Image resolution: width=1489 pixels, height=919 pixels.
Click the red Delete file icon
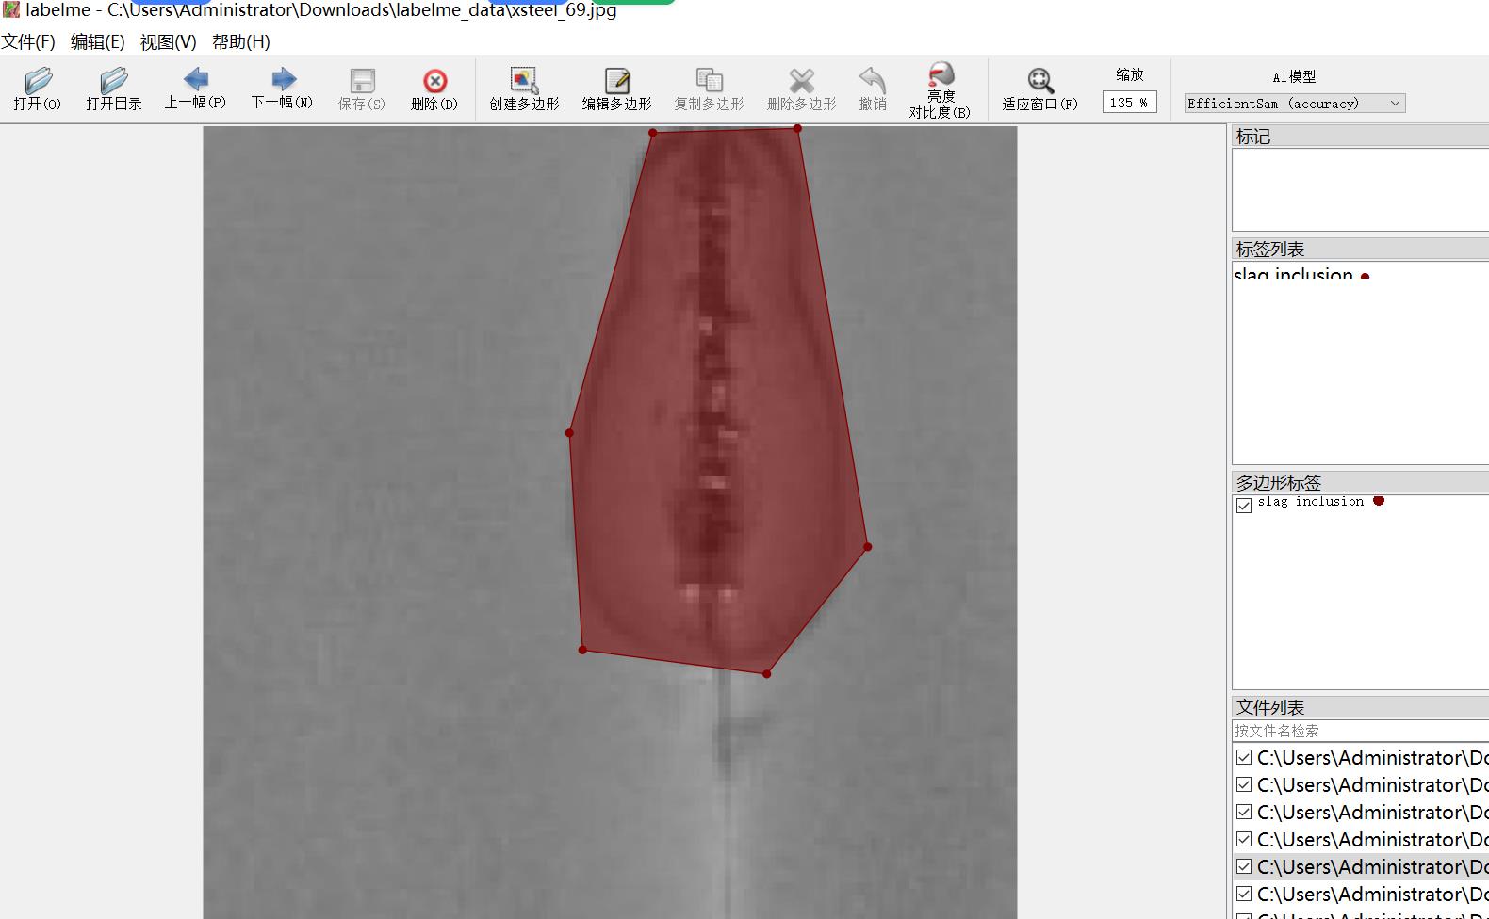pos(434,82)
